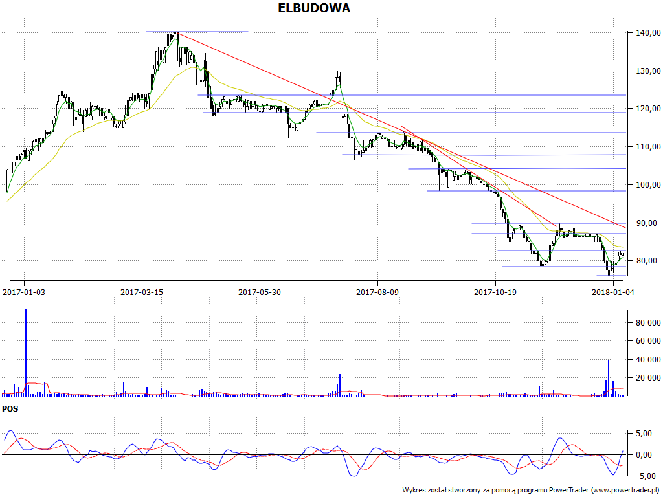Click the 2017-03-15 date label
Screen dimensions: 663x497
tap(142, 292)
